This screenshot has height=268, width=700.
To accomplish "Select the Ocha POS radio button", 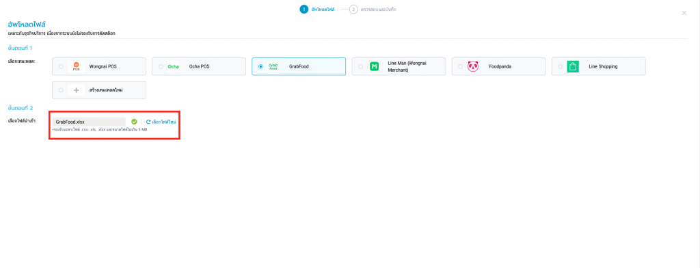I will pyautogui.click(x=161, y=66).
